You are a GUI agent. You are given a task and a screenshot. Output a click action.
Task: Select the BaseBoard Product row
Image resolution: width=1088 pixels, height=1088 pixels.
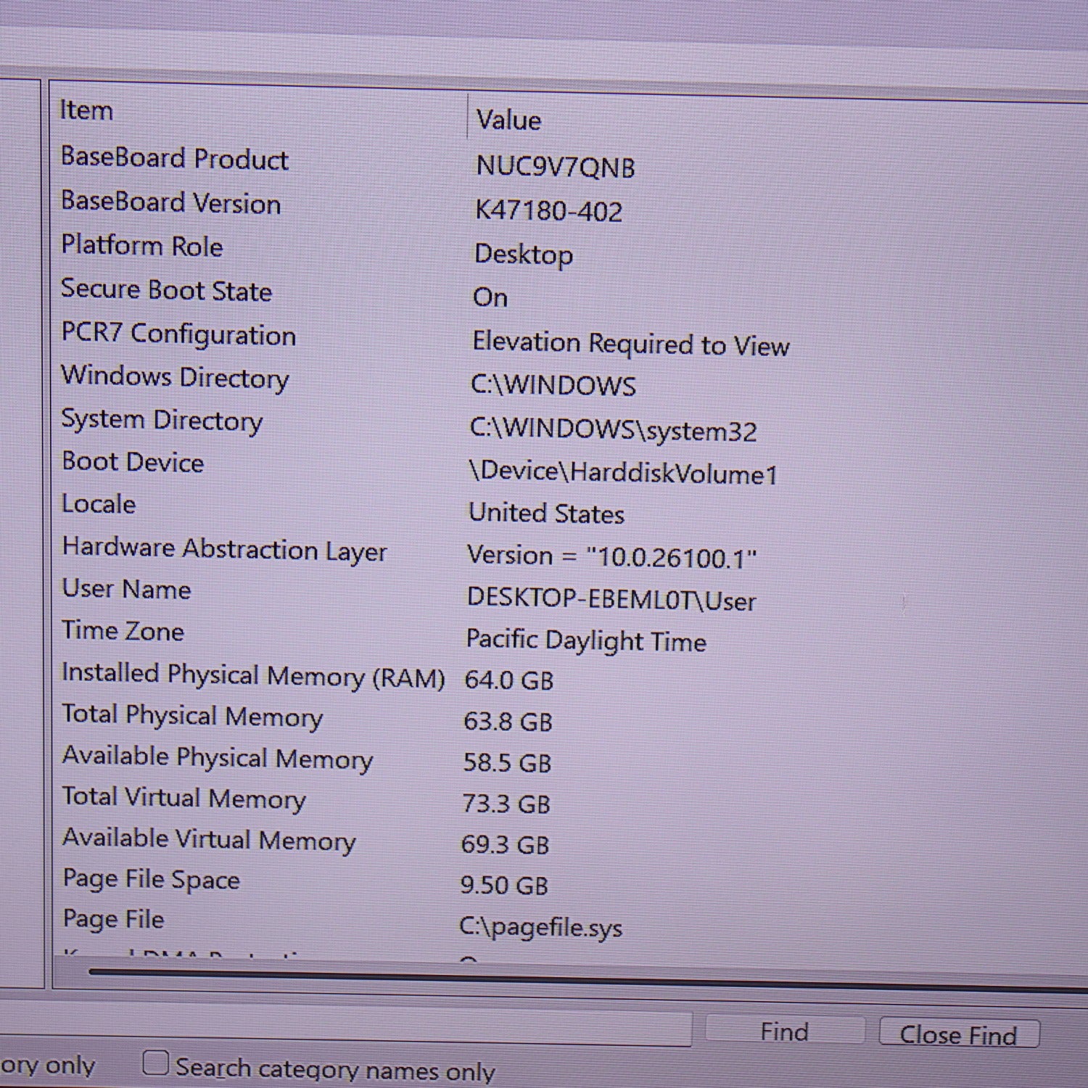[x=175, y=158]
